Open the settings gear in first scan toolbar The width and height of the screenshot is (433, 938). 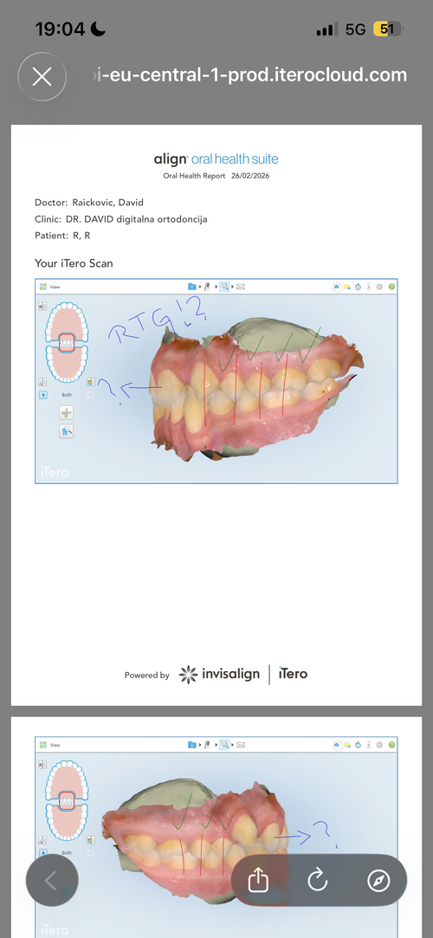[379, 287]
